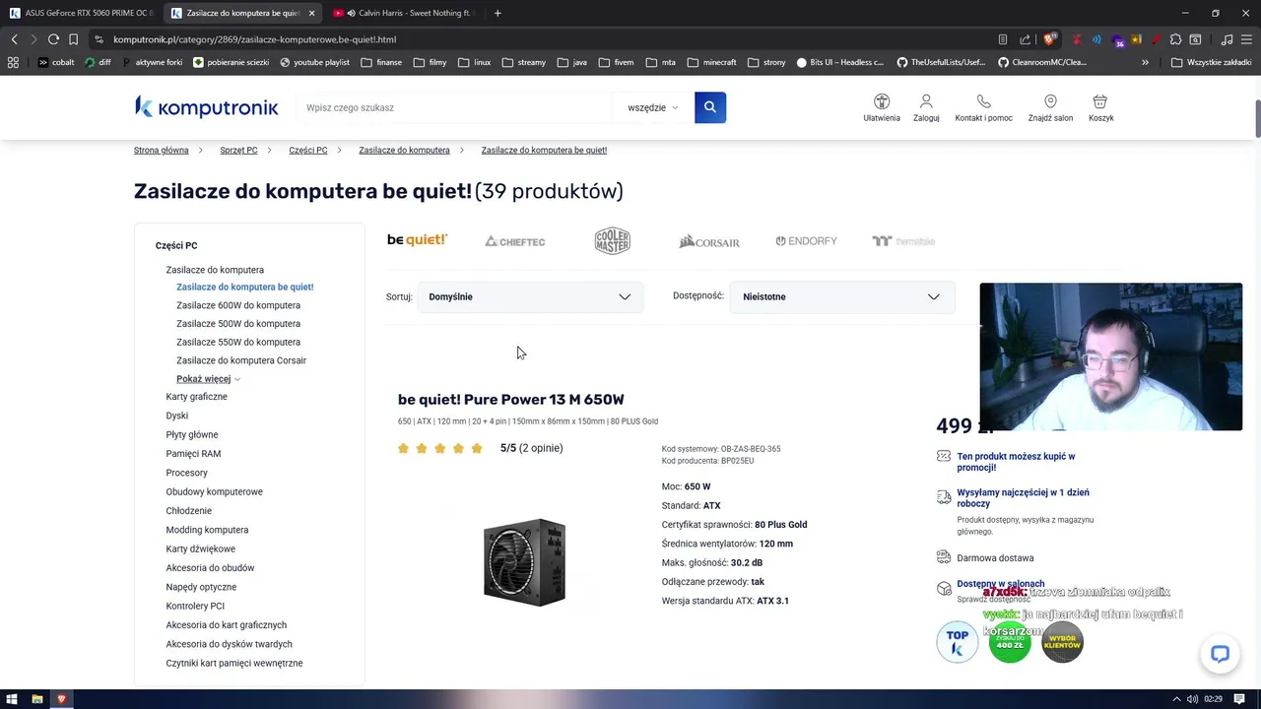Expand Pokaż więcej in categories
The image size is (1261, 709).
coord(208,379)
